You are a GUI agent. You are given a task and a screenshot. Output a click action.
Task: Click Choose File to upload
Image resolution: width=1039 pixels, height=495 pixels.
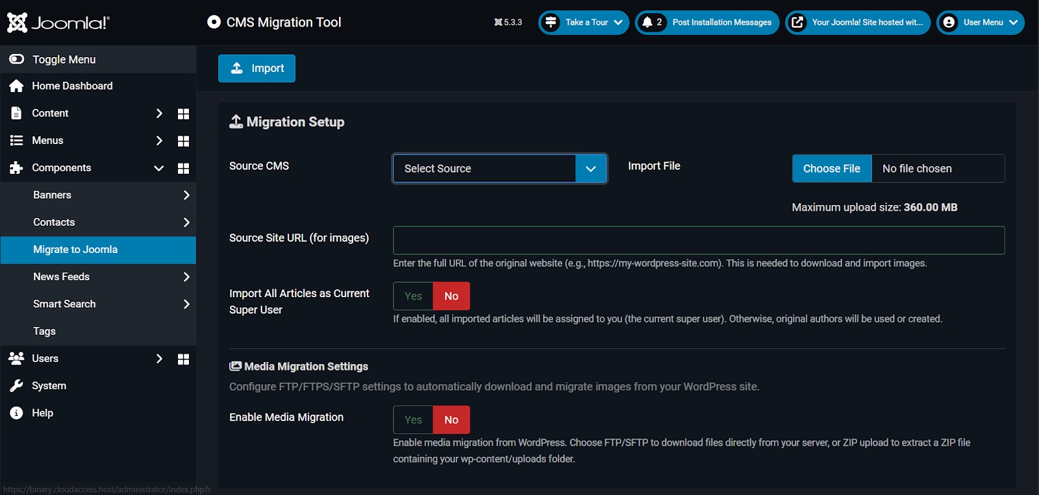tap(831, 169)
